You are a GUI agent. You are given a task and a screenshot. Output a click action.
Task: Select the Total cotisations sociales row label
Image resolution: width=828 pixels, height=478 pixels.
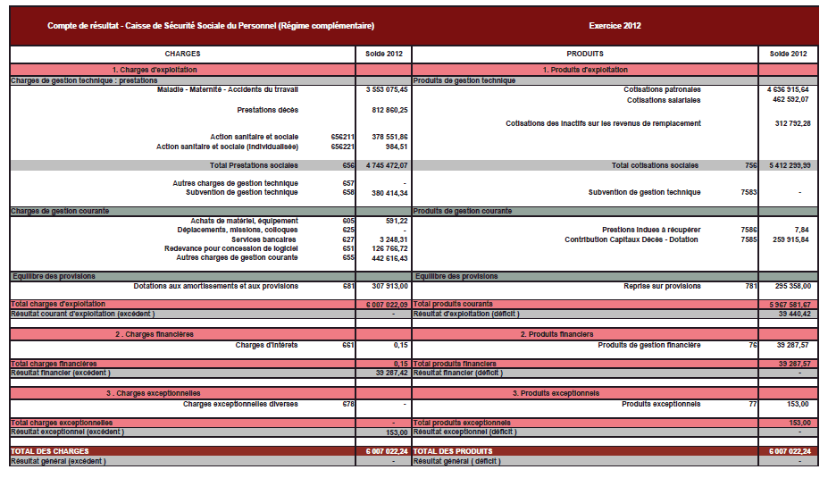(x=655, y=165)
